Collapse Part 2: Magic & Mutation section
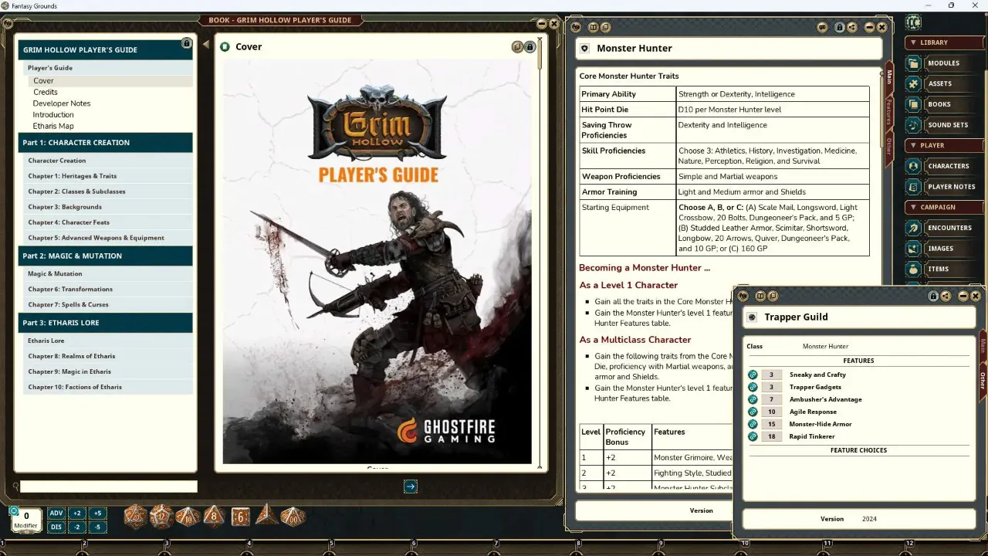 click(x=106, y=256)
